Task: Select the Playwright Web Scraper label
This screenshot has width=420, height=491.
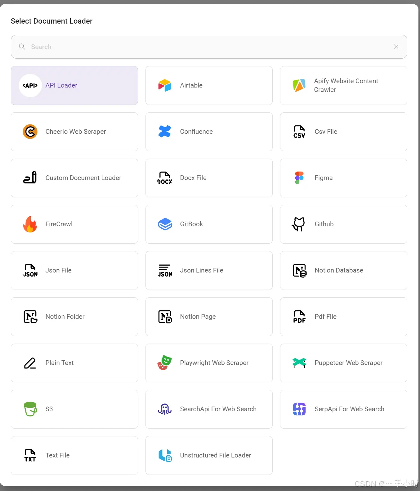Action: coord(214,363)
